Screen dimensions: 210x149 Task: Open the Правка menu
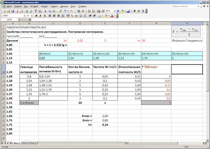pos(18,6)
